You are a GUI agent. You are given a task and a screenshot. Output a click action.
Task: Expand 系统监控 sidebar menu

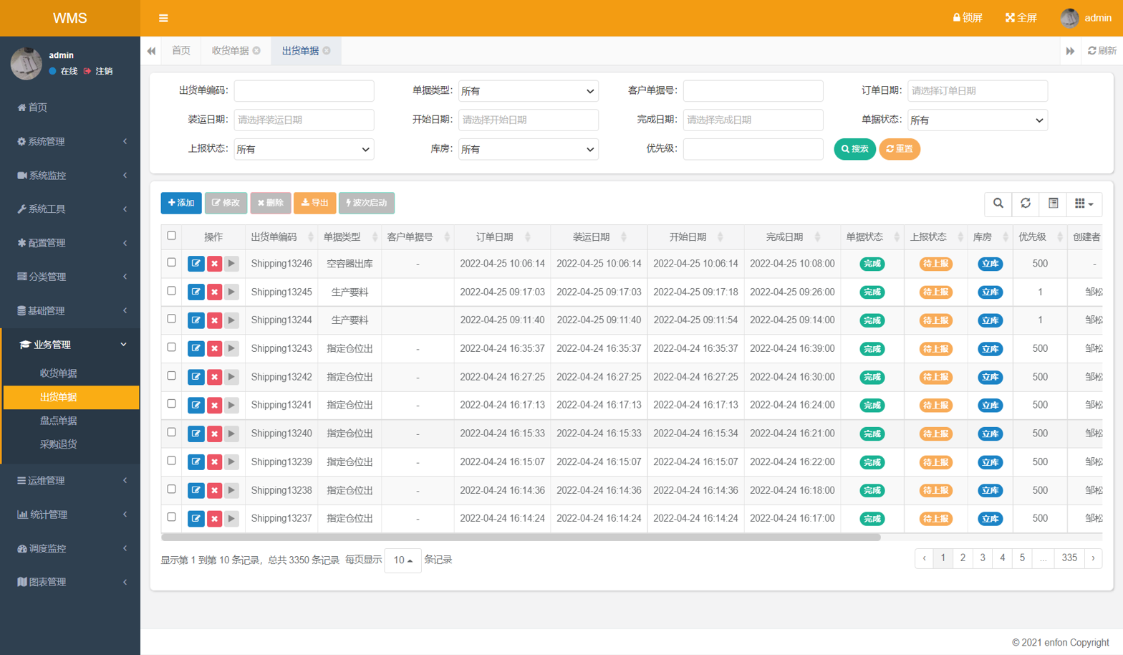pyautogui.click(x=70, y=176)
